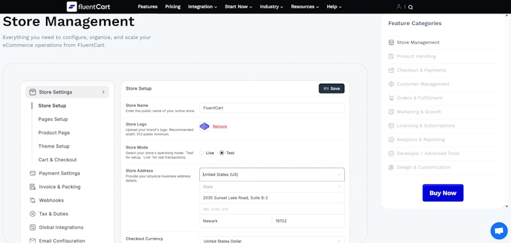Open the Industry nav dropdown
The height and width of the screenshot is (243, 511).
pyautogui.click(x=271, y=6)
